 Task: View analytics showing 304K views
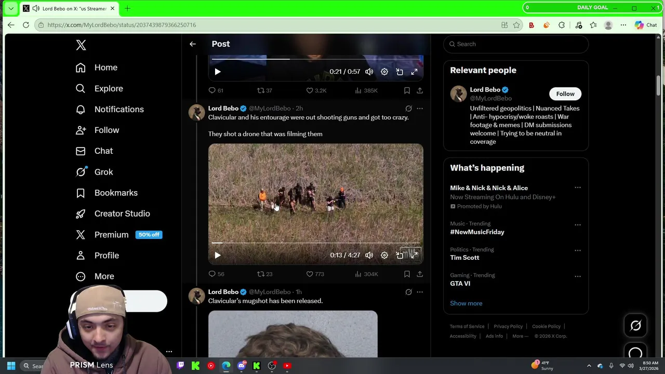[366, 274]
